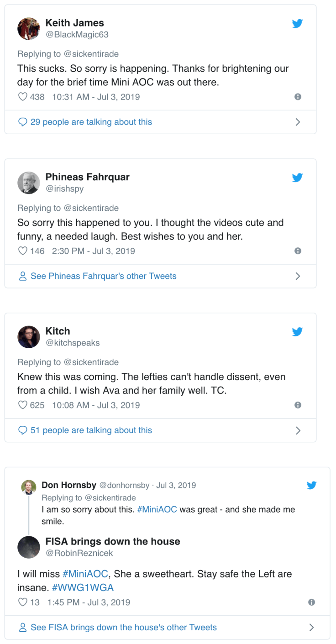
Task: Click the speech bubble beside '29 people are talking'
Action: [22, 122]
